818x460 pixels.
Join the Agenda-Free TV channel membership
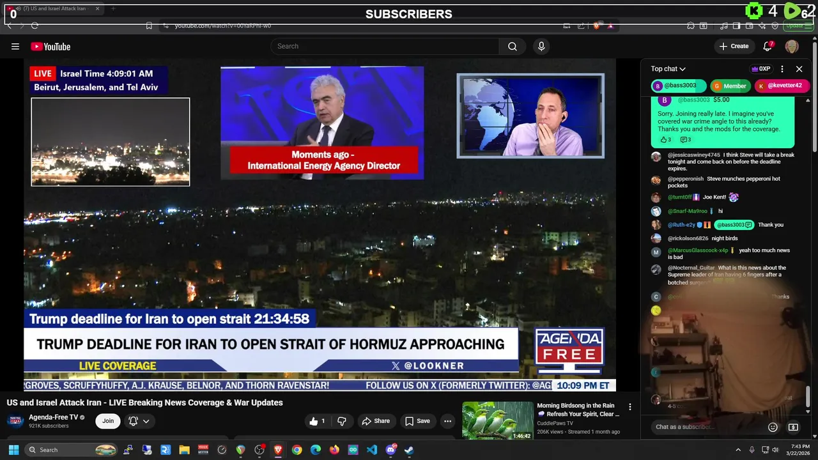[108, 421]
